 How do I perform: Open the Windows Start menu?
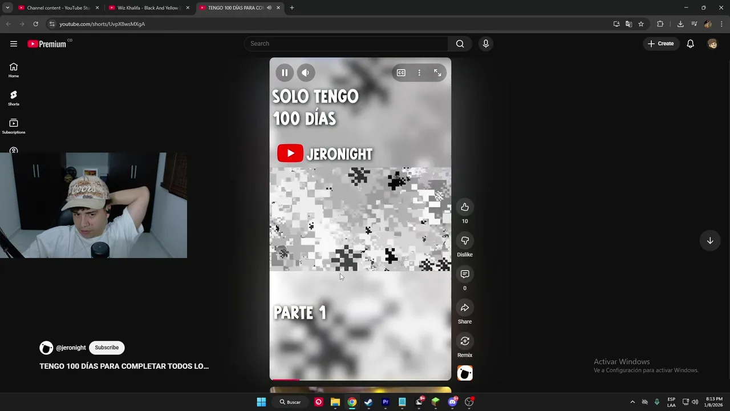pos(261,402)
